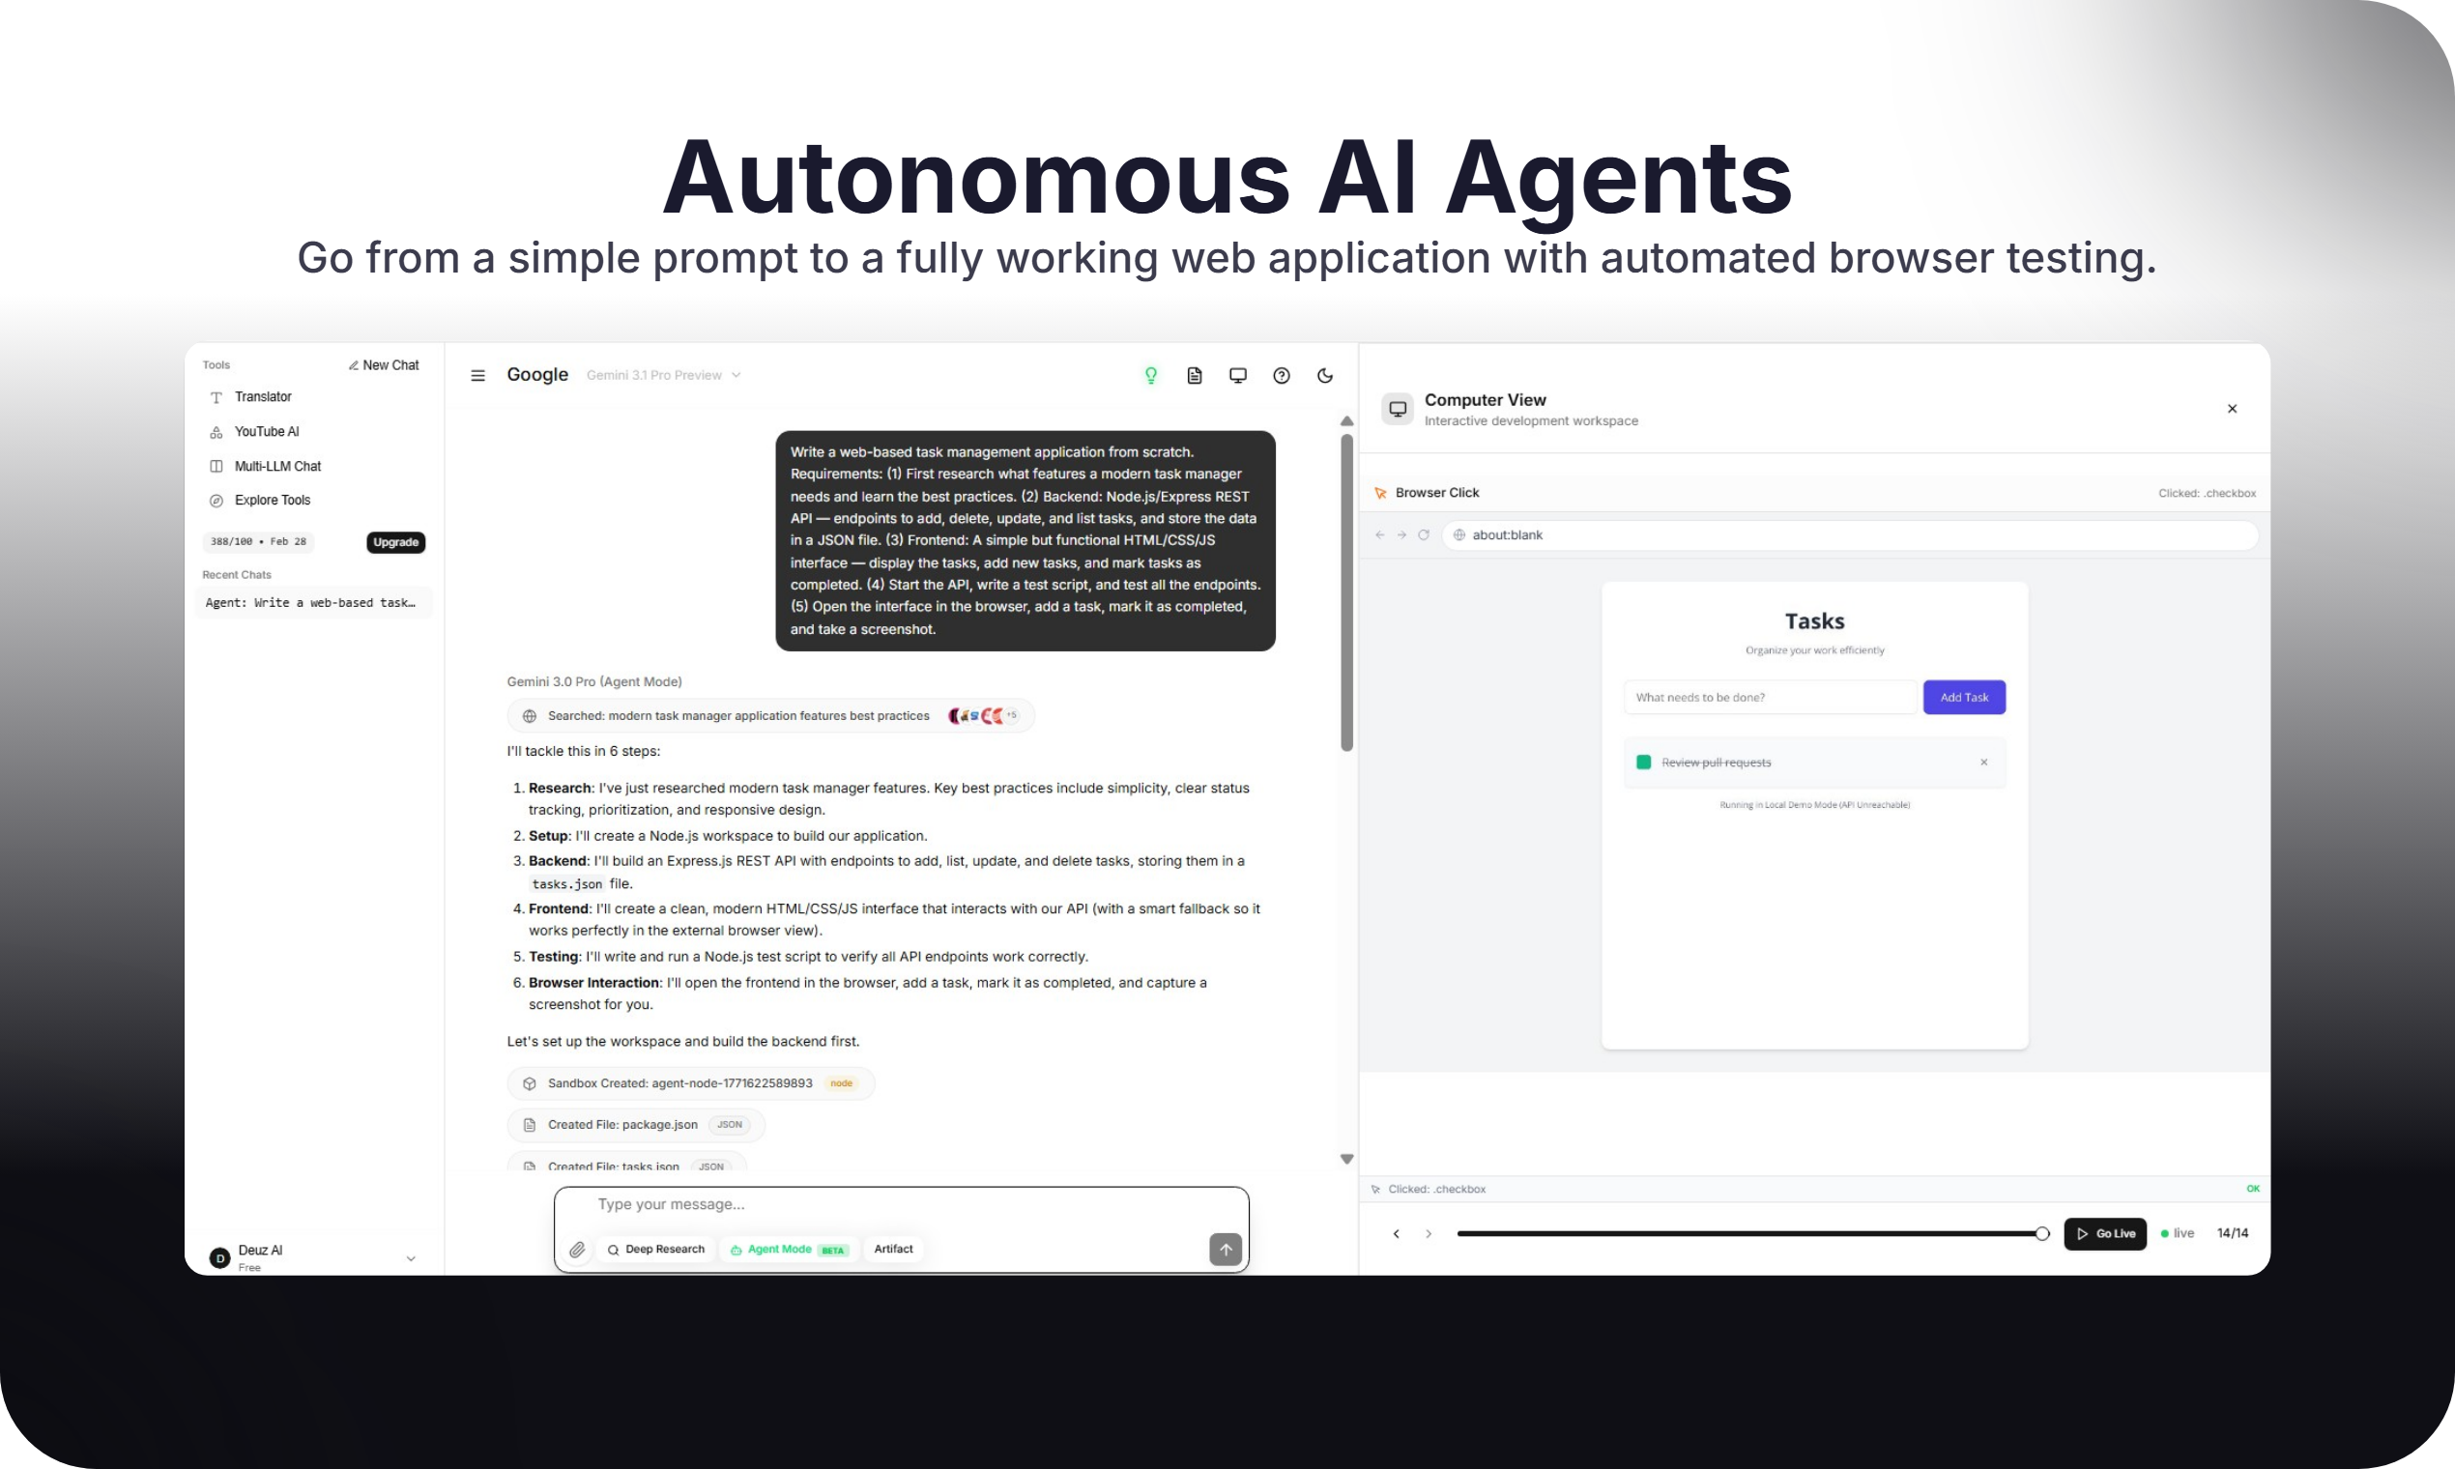The width and height of the screenshot is (2455, 1469).
Task: Open Gemini 3.1 Pro Preview model dropdown
Action: coord(663,375)
